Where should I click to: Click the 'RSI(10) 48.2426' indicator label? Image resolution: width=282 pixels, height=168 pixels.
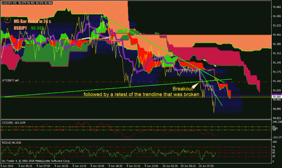click(x=12, y=143)
